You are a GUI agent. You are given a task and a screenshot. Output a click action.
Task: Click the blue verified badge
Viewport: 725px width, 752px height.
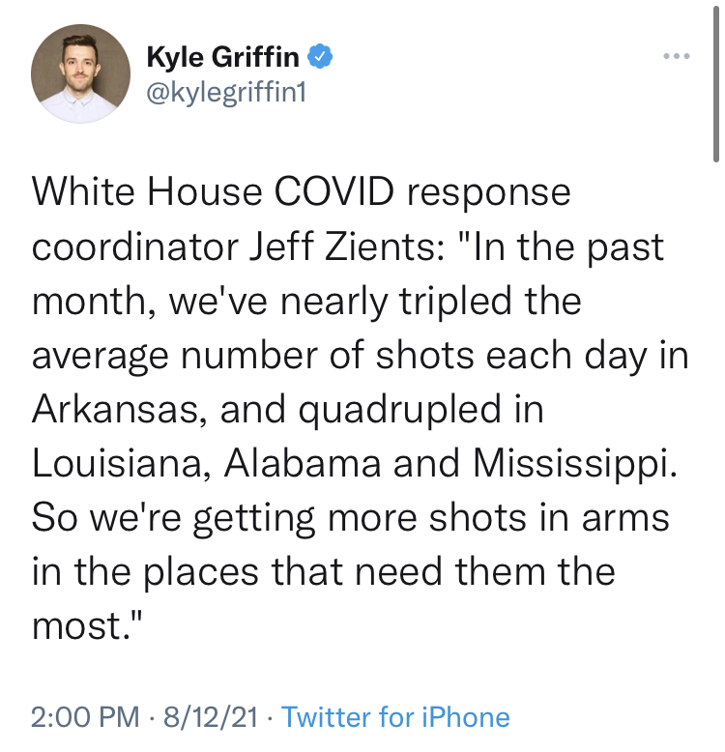[321, 56]
